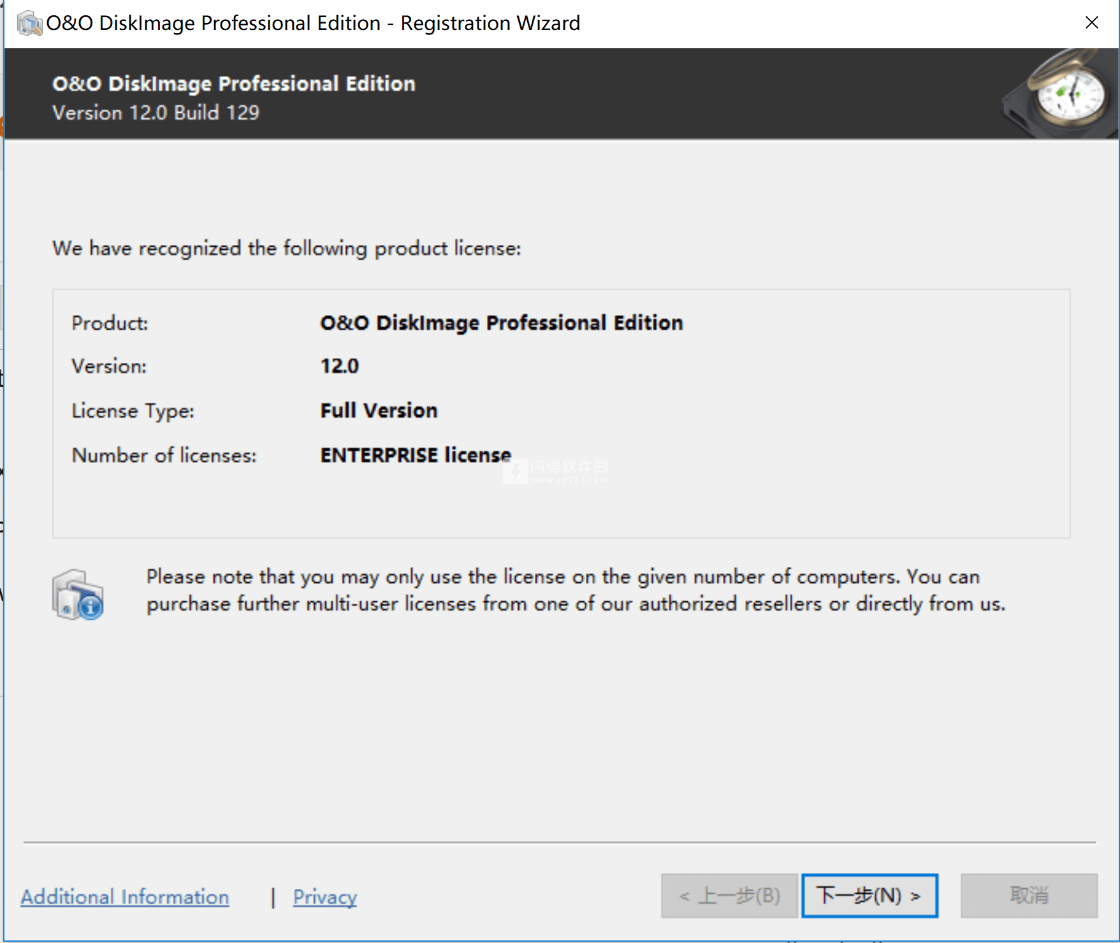
Task: Close the Registration Wizard window
Action: click(1091, 23)
